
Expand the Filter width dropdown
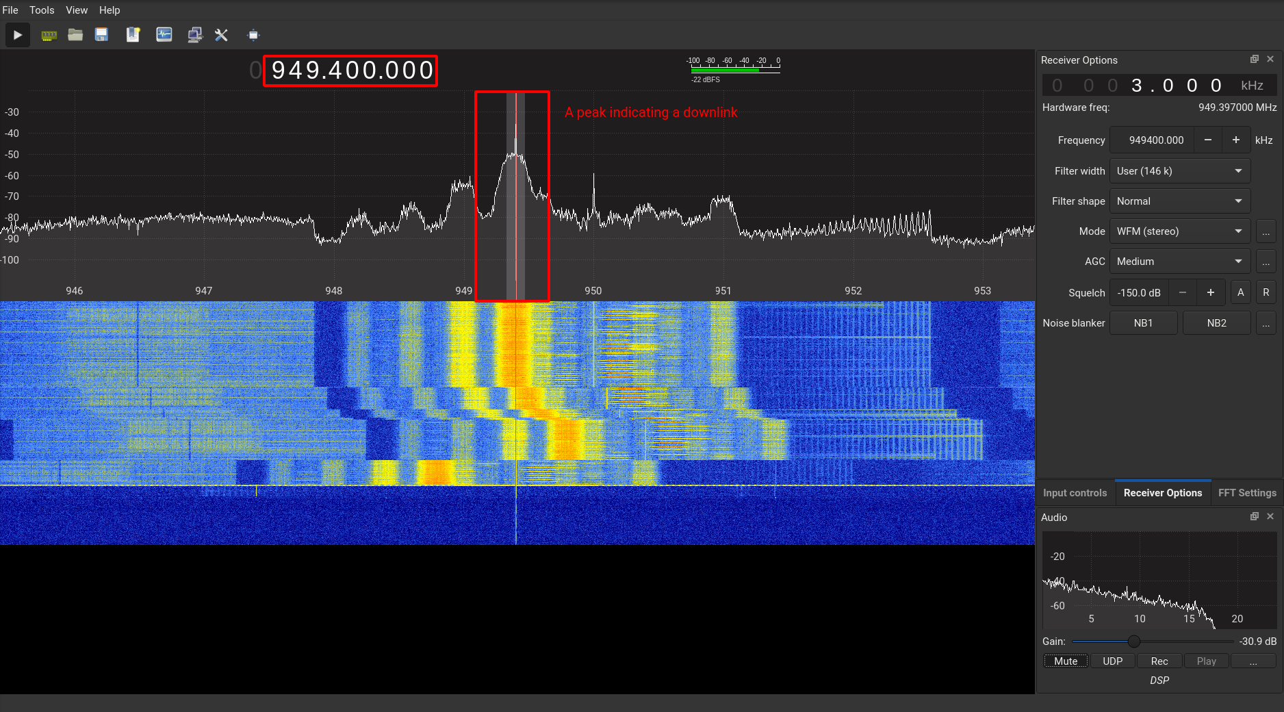1179,171
